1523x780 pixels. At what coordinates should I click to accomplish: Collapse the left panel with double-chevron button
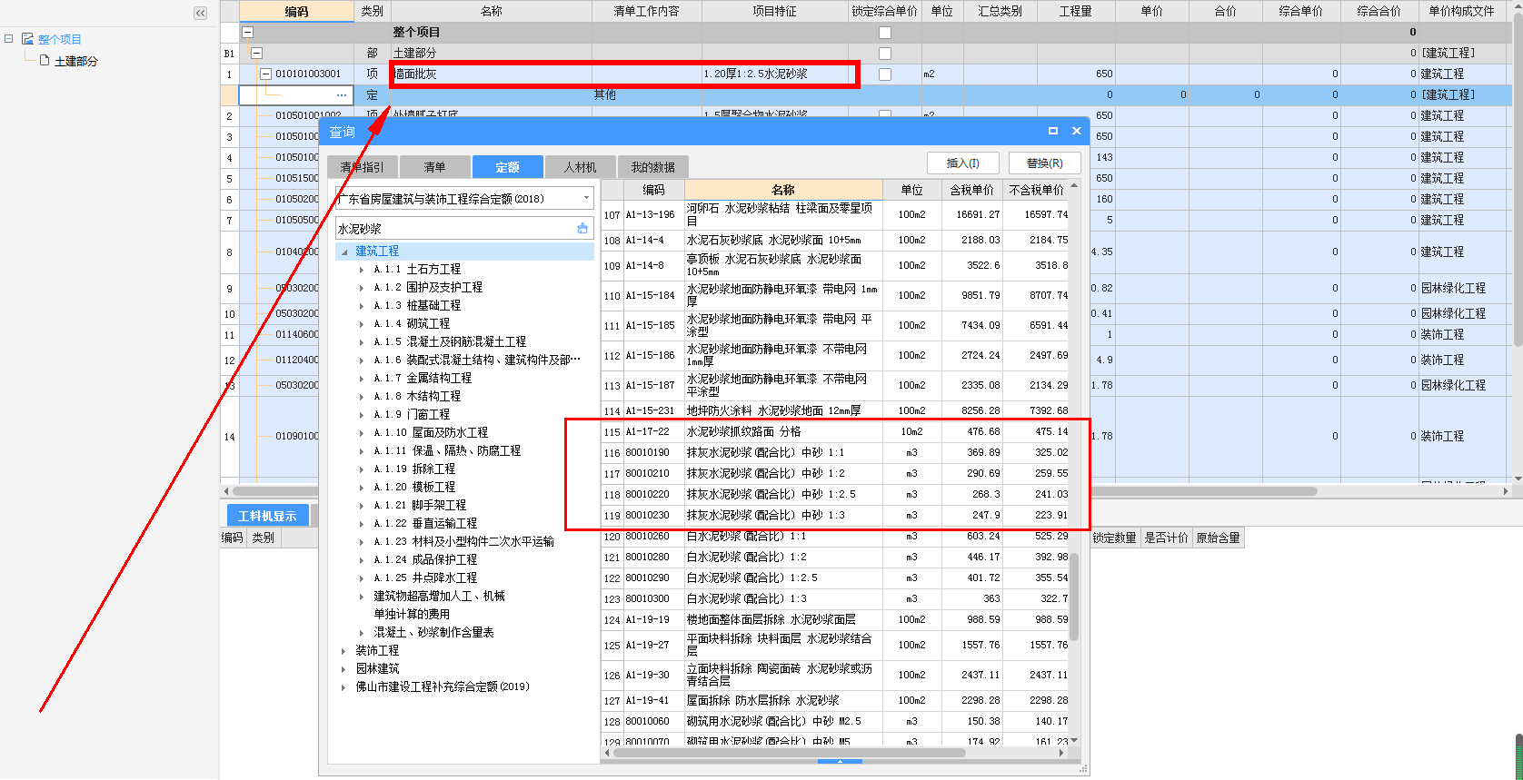click(x=201, y=13)
